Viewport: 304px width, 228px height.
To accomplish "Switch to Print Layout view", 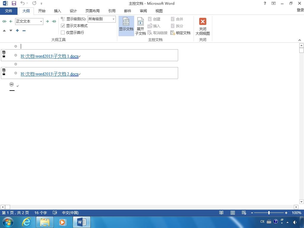I will 233,213.
